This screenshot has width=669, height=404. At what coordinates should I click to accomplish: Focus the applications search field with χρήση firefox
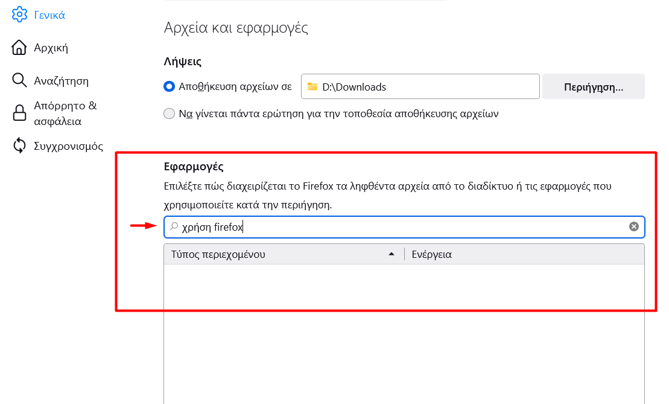pyautogui.click(x=404, y=227)
